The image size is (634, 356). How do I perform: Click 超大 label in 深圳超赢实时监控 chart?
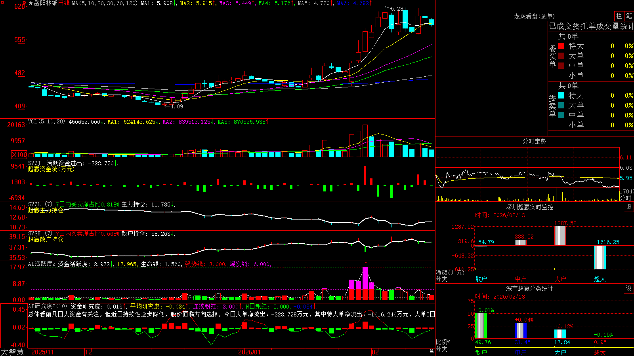point(600,279)
